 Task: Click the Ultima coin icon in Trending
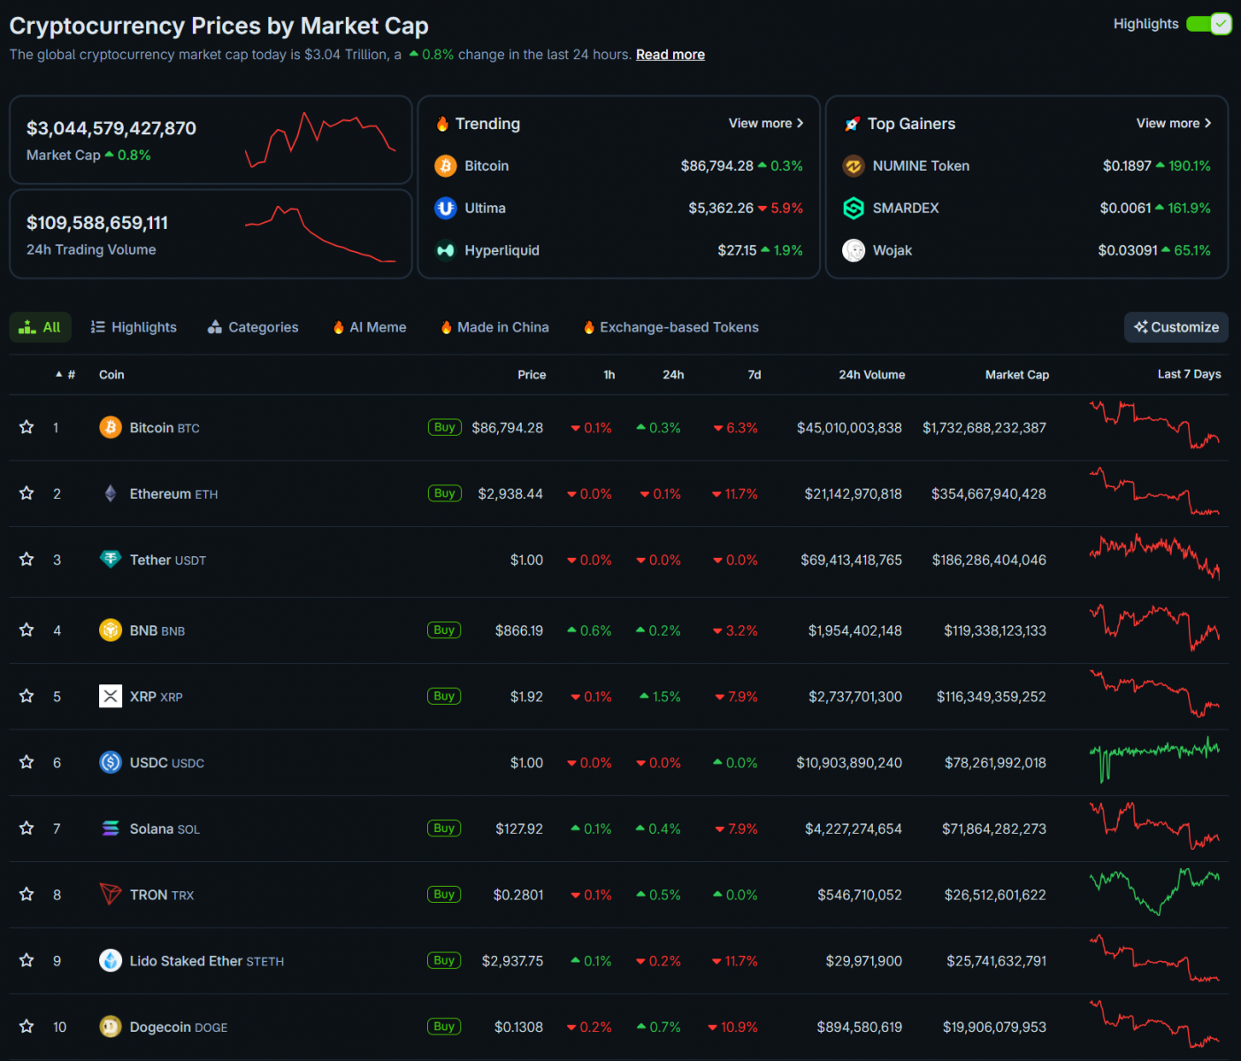tap(445, 209)
